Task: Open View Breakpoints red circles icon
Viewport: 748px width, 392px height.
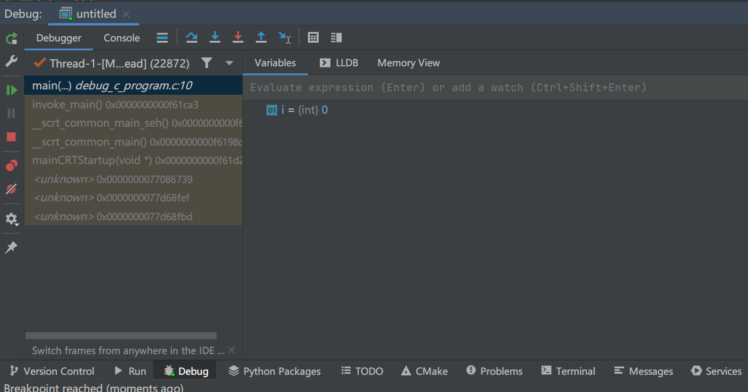Action: [11, 166]
